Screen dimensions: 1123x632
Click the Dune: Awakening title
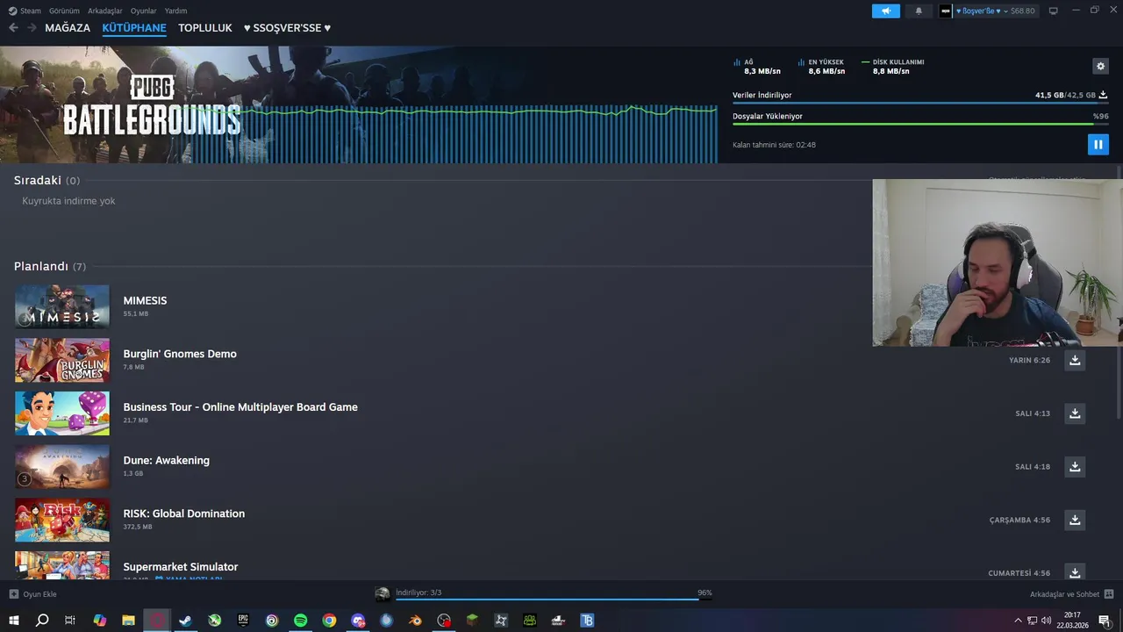click(x=166, y=460)
